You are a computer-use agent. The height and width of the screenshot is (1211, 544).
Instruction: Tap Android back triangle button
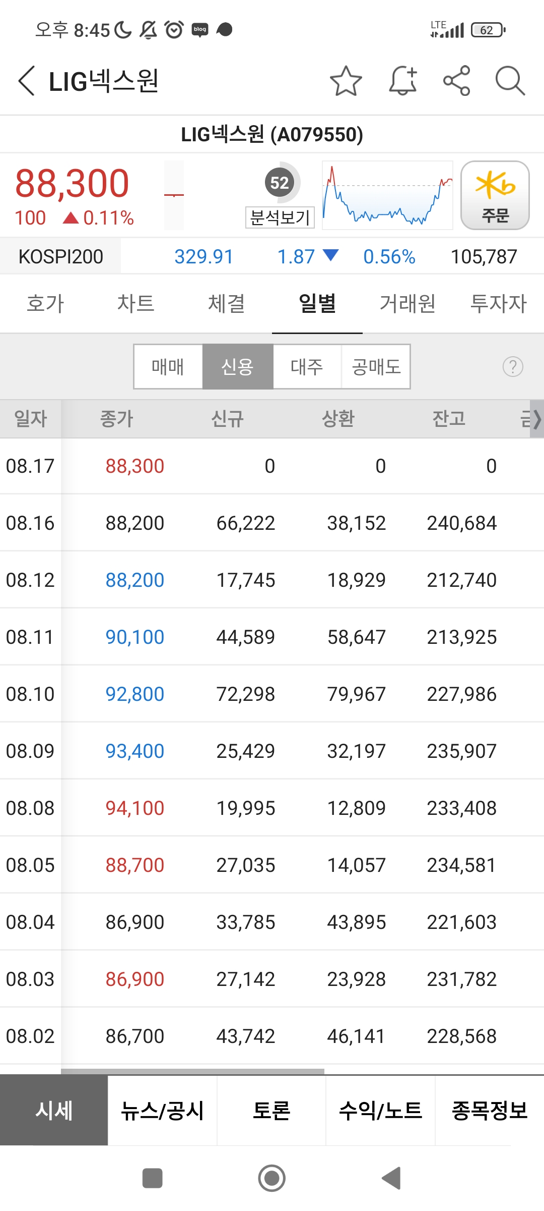pyautogui.click(x=391, y=1179)
